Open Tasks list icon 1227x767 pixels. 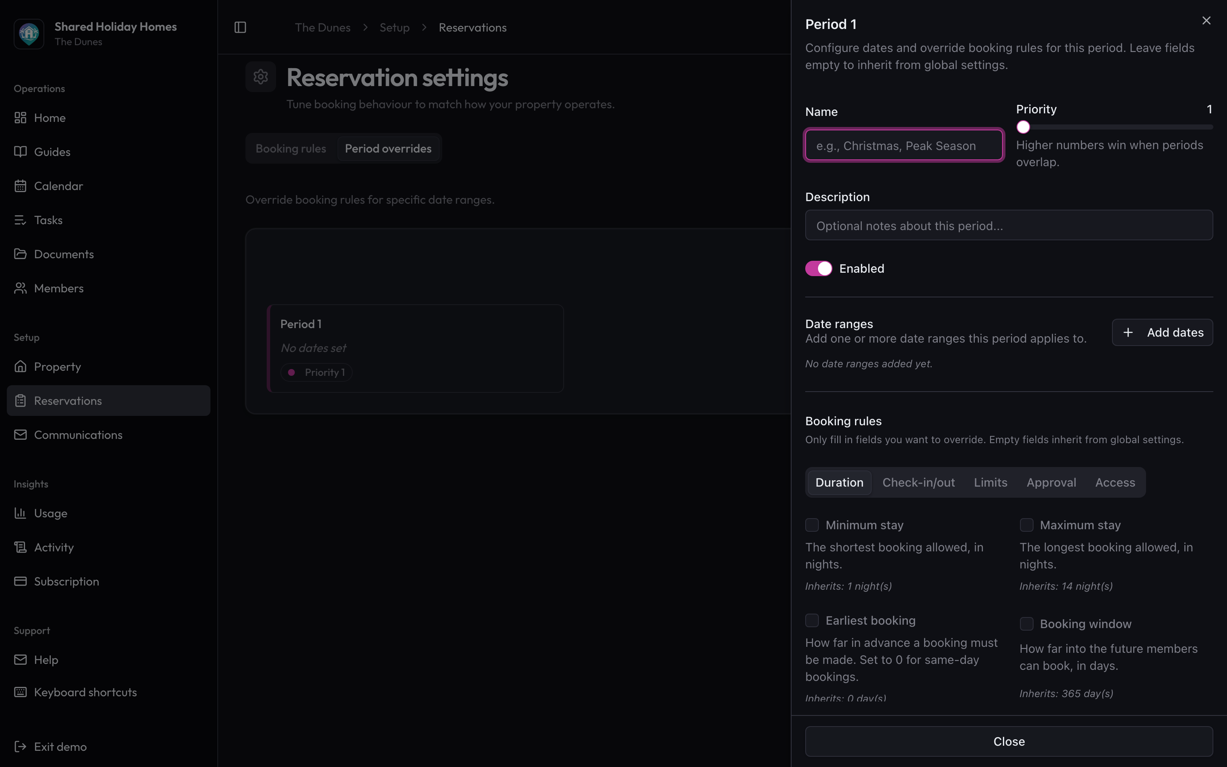pyautogui.click(x=20, y=219)
